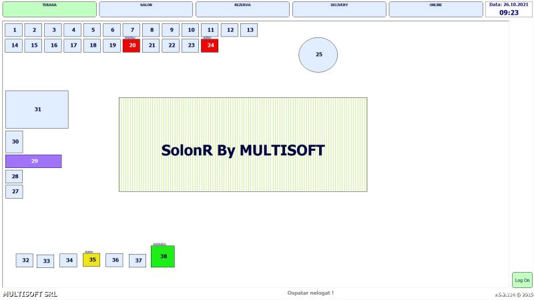Select table 12
Screen dimensions: 534x300
coord(230,30)
